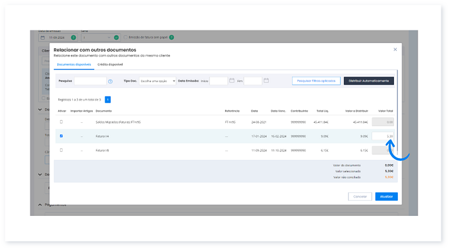This screenshot has height=249, width=449.
Task: Click help icon beside Emissão de fatura sem papel
Action: click(171, 38)
